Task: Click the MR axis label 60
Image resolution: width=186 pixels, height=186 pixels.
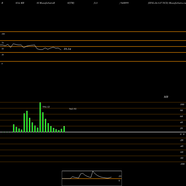Action: [x=182, y=116]
